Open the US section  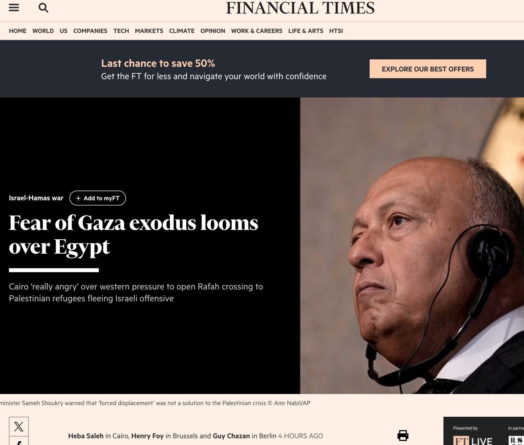(x=63, y=31)
